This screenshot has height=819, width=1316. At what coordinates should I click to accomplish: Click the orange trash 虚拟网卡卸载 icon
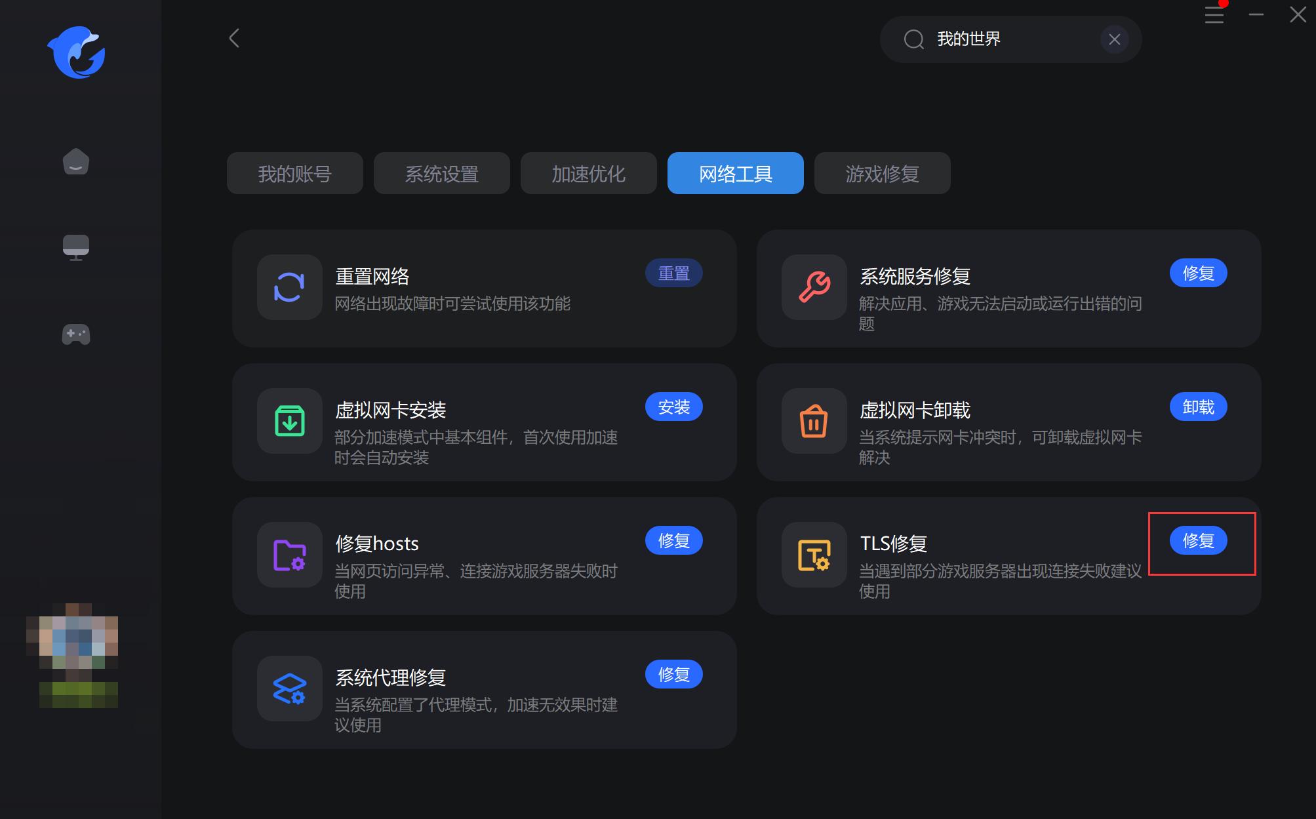pyautogui.click(x=813, y=422)
